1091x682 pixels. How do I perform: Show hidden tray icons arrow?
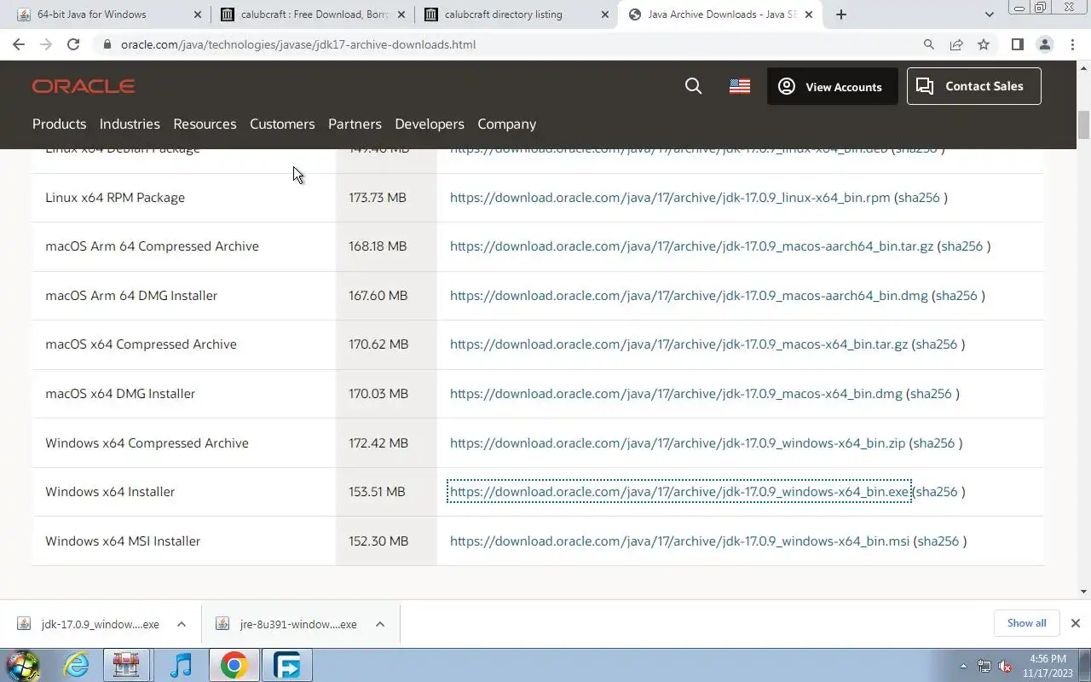(964, 666)
